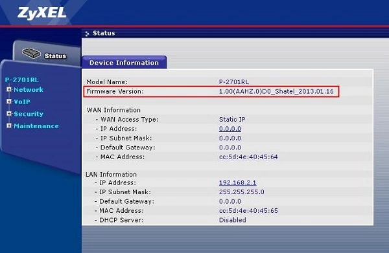Open the WAN IP address 0.0.0.0 link
The height and width of the screenshot is (253, 389).
[x=230, y=129]
